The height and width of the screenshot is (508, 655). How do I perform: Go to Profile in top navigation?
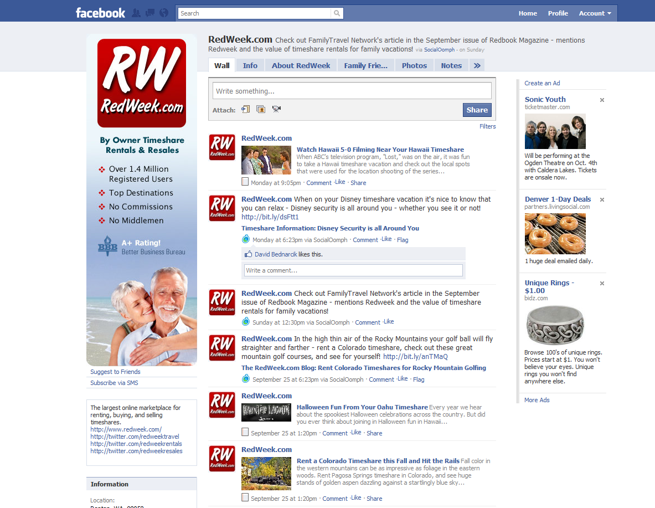coord(558,13)
